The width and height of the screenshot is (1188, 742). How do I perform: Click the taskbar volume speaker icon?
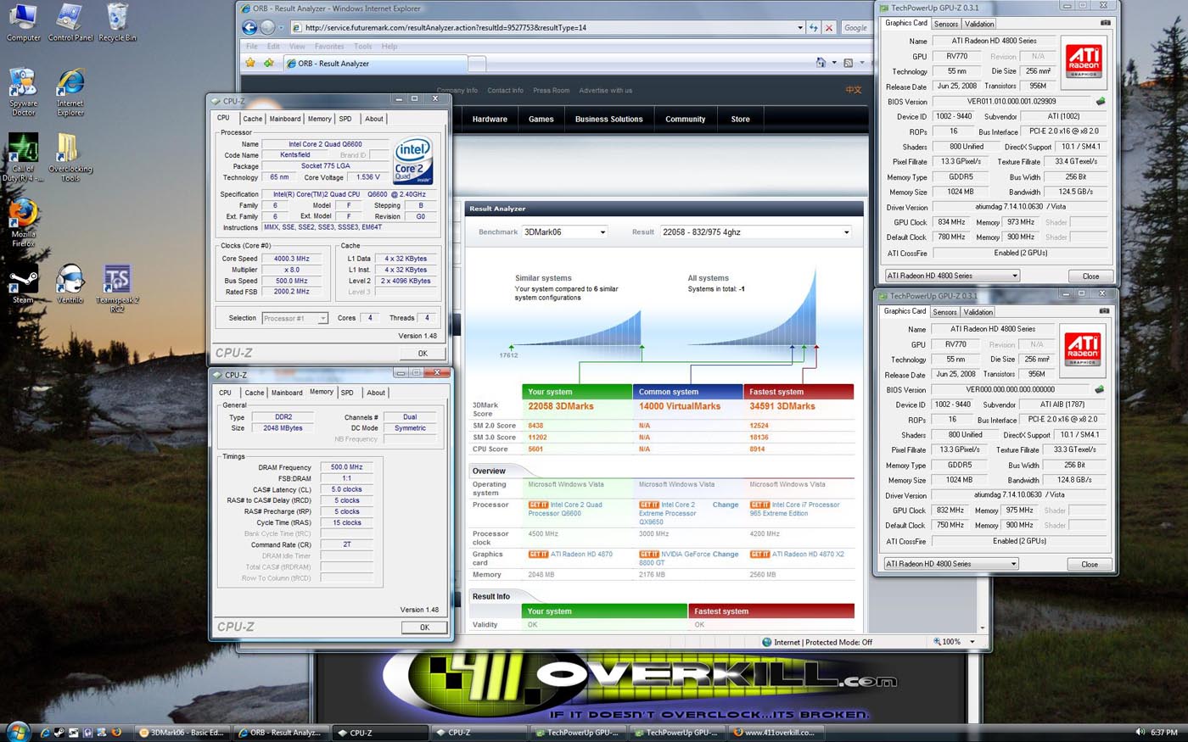tap(1140, 732)
